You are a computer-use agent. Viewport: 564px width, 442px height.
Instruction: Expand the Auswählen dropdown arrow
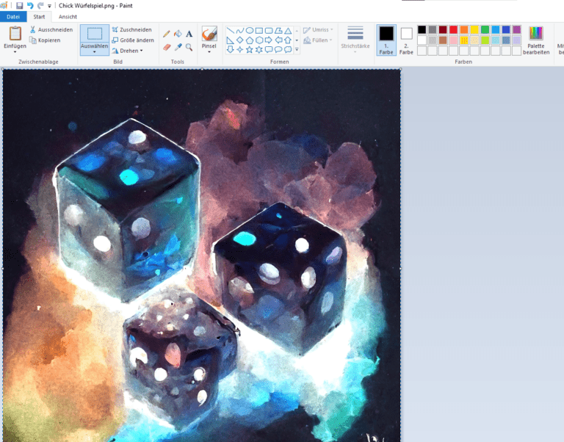[x=94, y=52]
